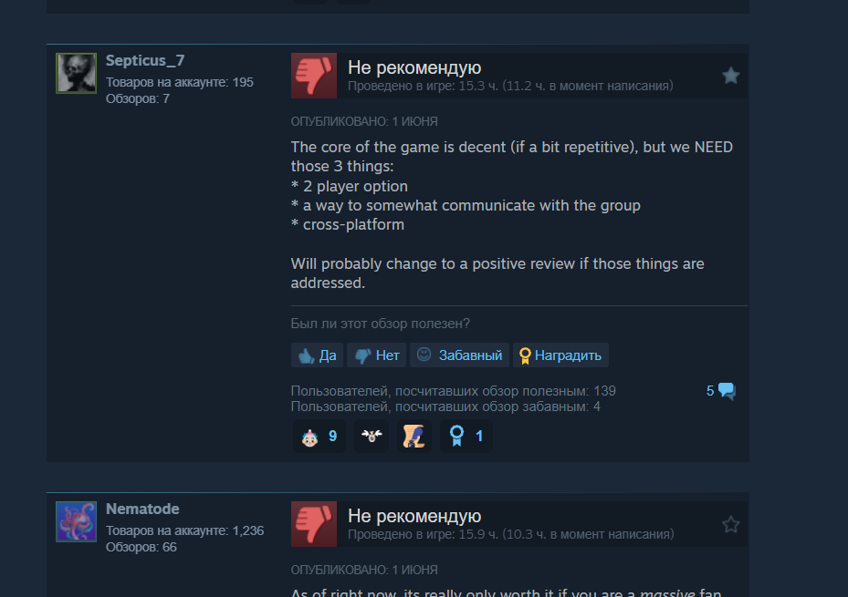Mark the review as Забавный
This screenshot has height=597, width=848.
click(459, 355)
